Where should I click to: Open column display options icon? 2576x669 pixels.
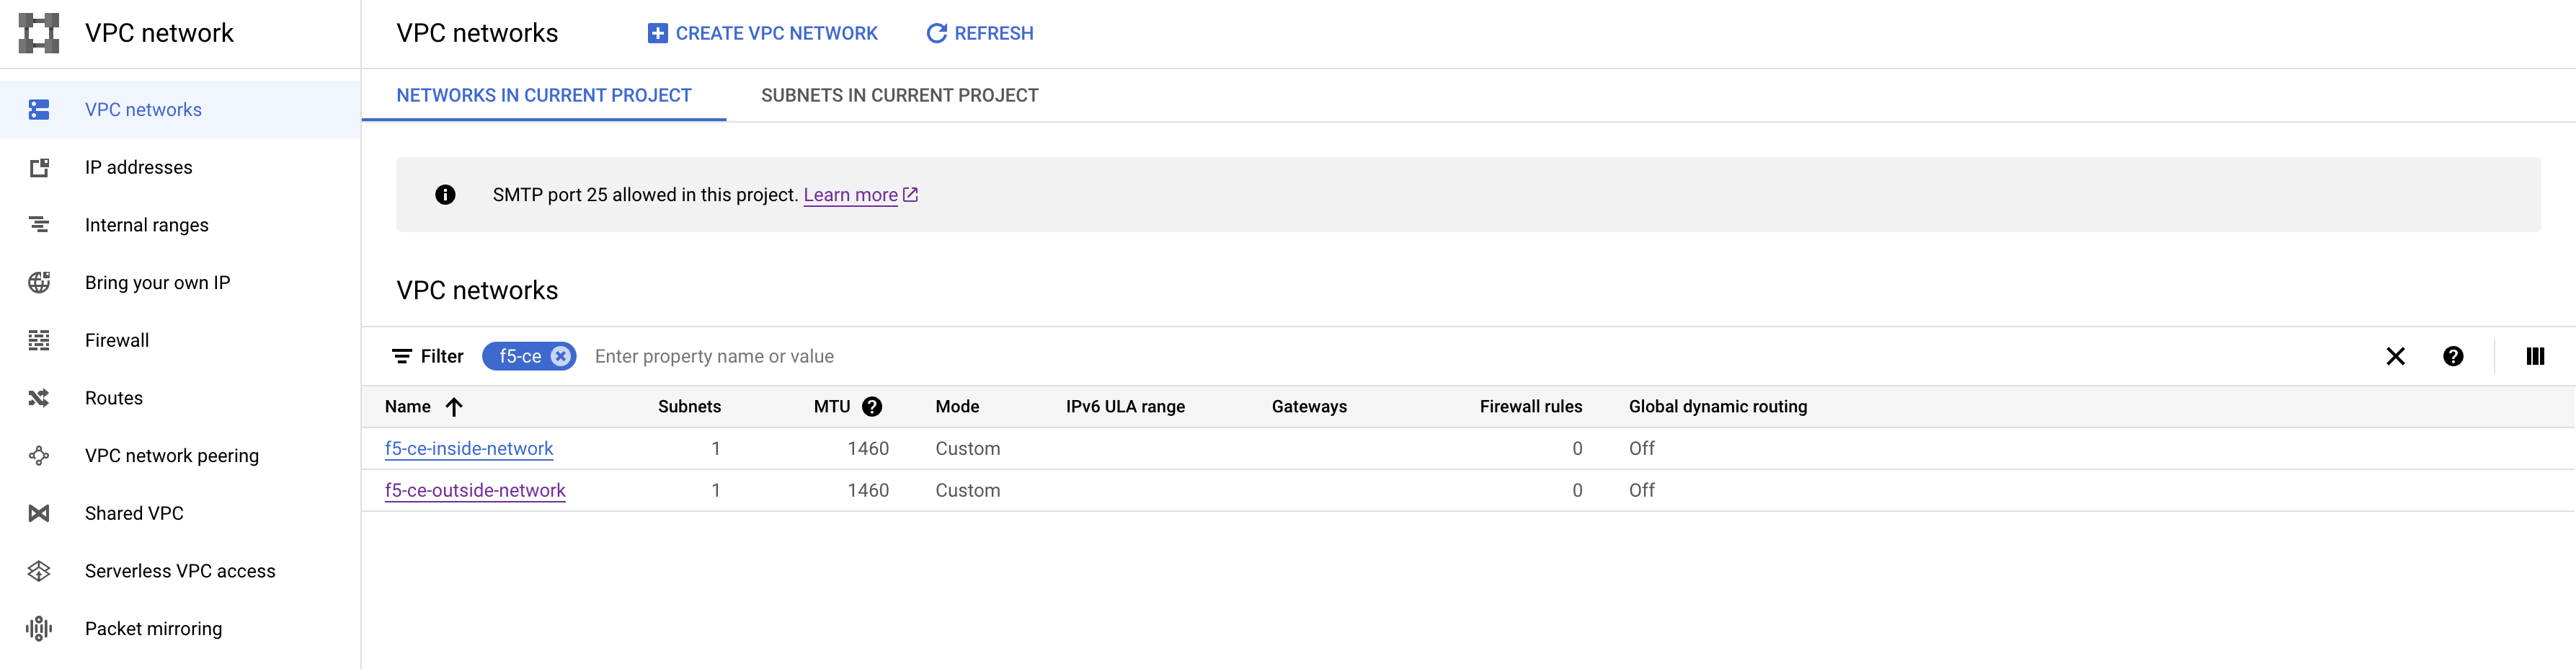click(2534, 357)
